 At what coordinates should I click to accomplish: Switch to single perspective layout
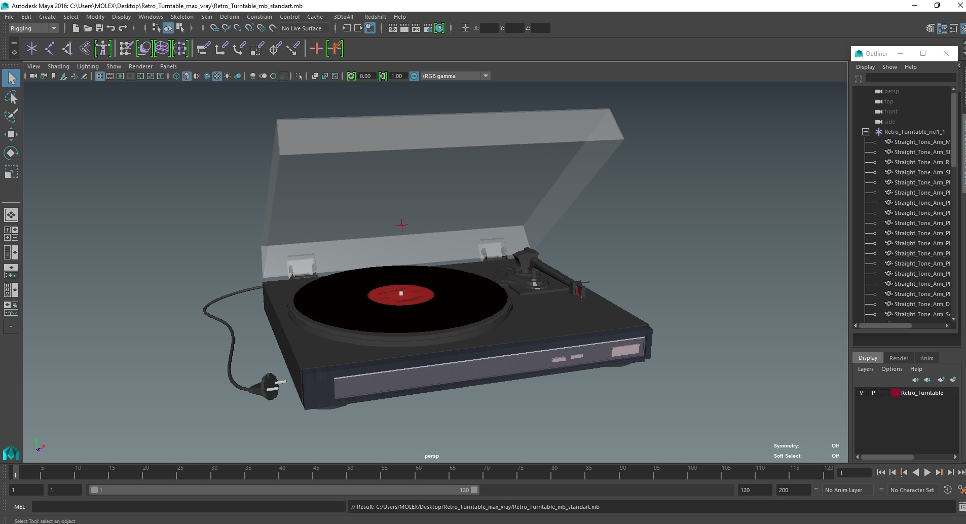coord(11,215)
